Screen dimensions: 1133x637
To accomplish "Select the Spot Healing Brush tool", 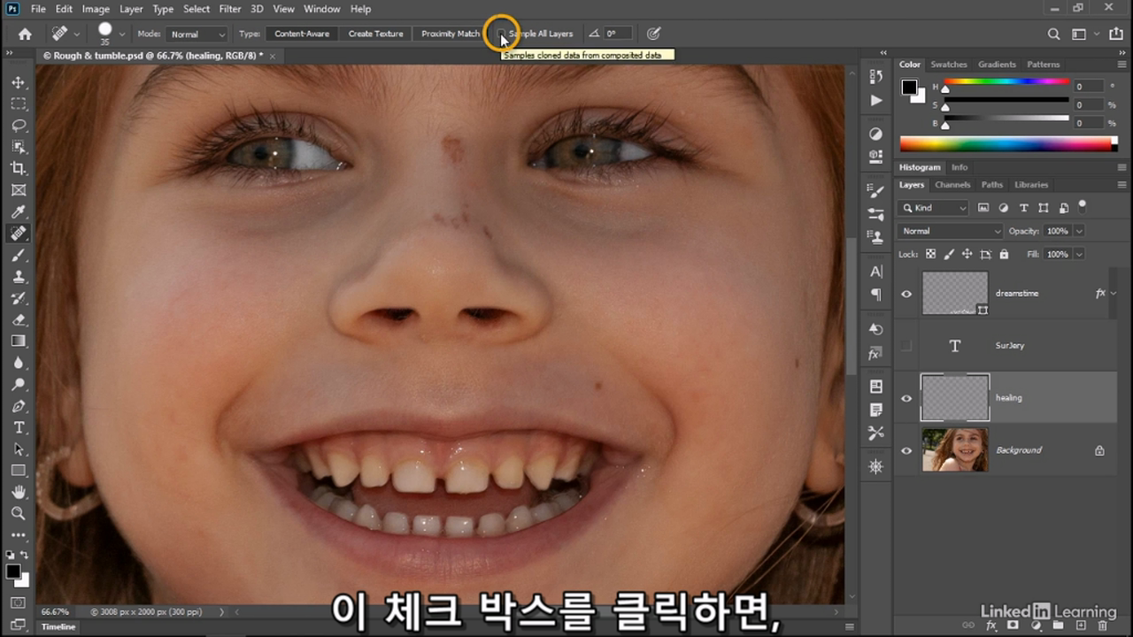I will [19, 234].
